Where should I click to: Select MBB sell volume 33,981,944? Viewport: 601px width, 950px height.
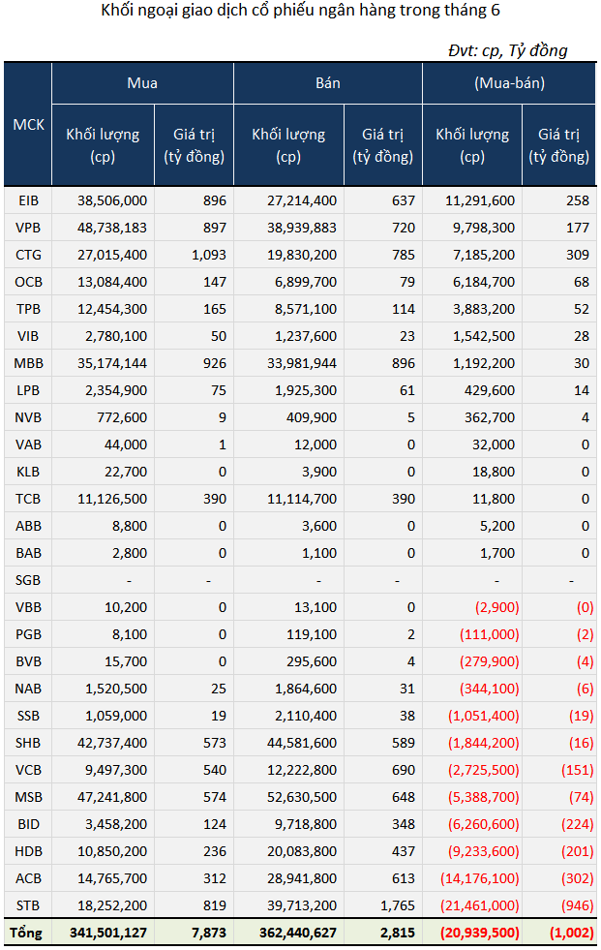point(301,363)
